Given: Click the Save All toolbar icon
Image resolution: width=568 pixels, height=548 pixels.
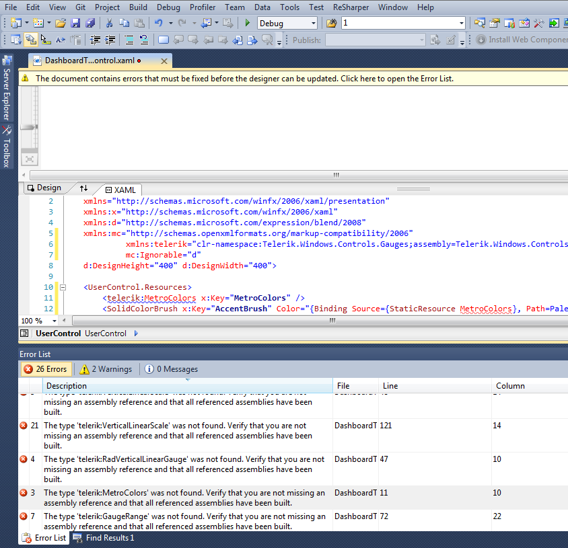Looking at the screenshot, I should [x=90, y=23].
